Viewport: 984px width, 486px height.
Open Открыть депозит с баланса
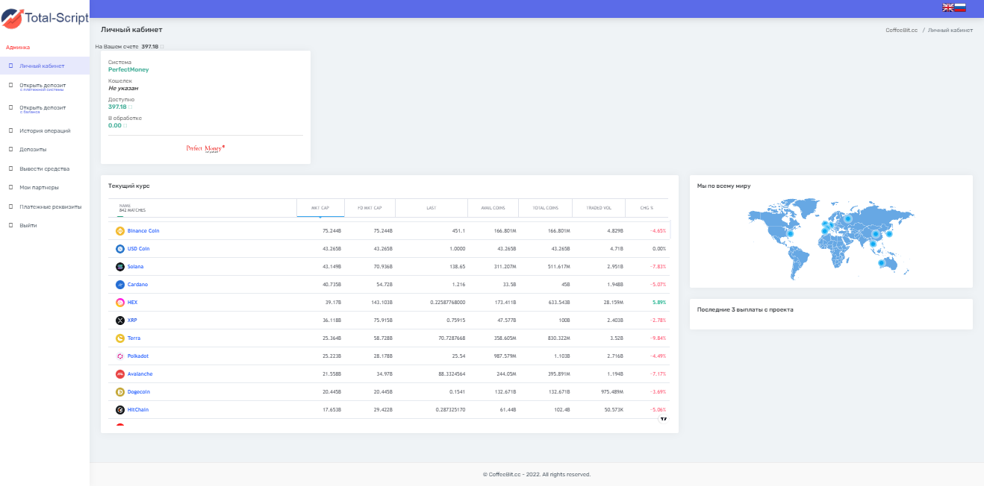coord(44,109)
